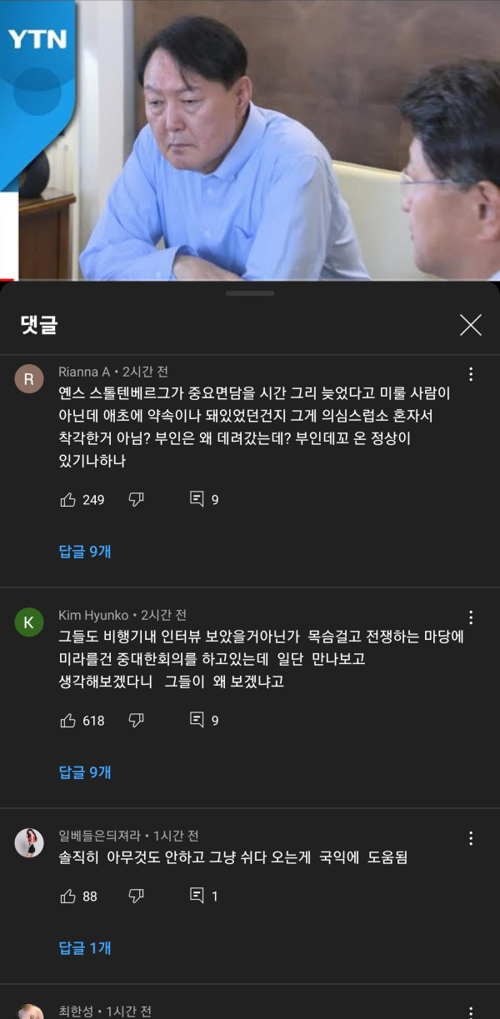Expand 답글 1개 under 일베들은뒤져라 comment

[x=85, y=948]
